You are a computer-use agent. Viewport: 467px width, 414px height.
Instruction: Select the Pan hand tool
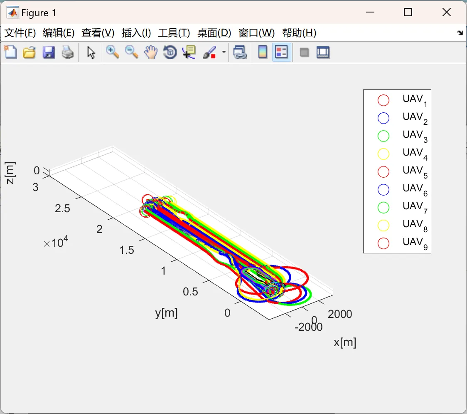click(x=151, y=52)
